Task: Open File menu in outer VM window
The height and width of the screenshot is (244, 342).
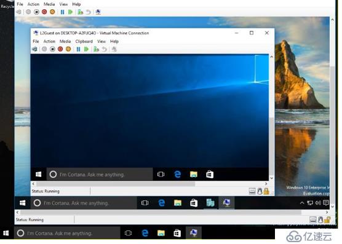Action: tap(20, 4)
